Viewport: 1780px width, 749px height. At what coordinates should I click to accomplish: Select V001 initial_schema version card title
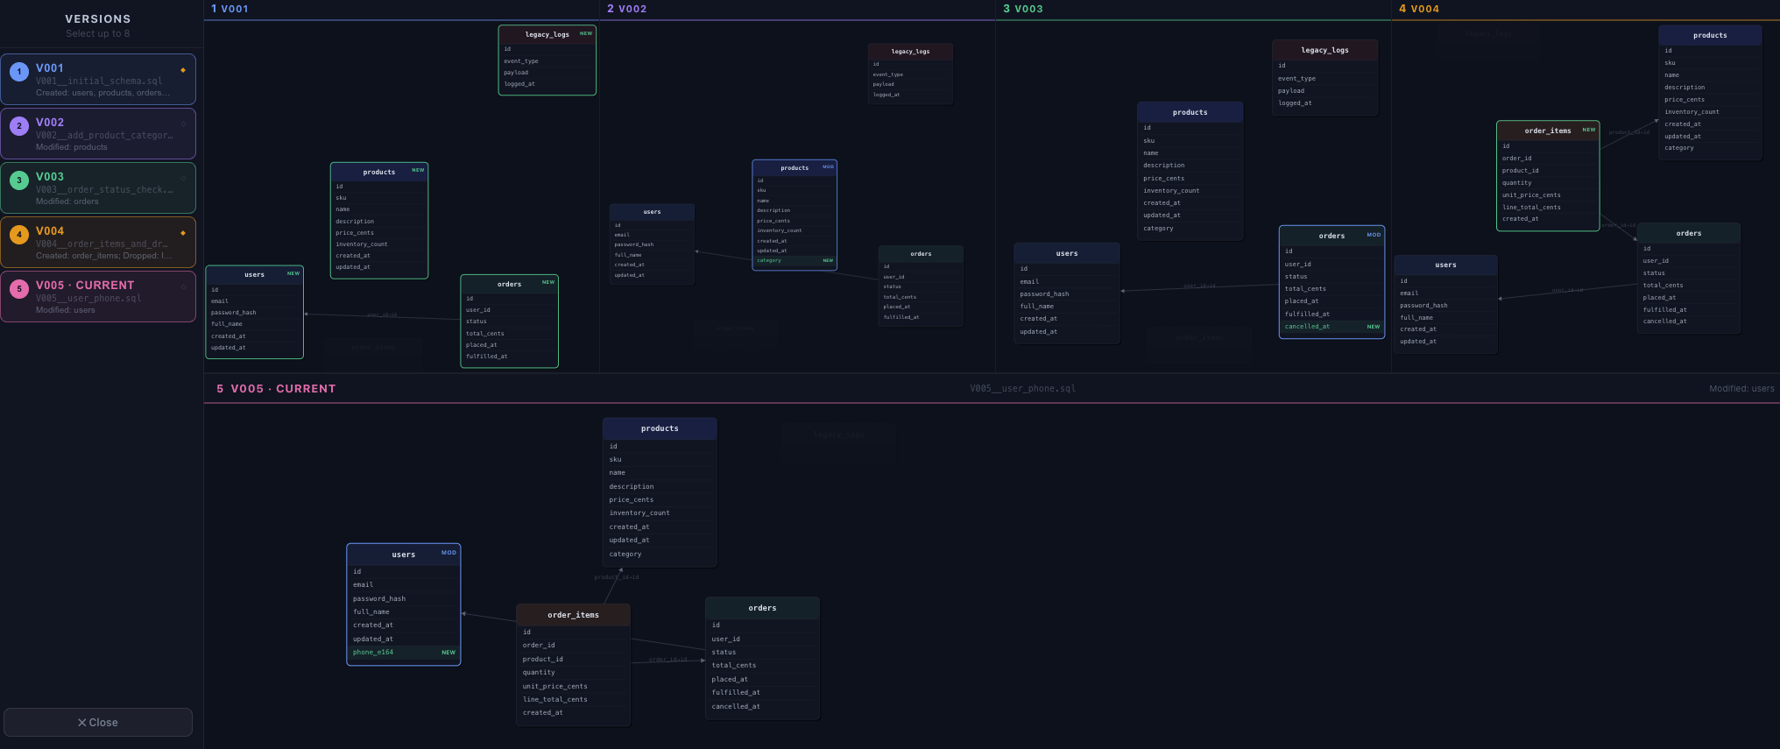pos(50,68)
